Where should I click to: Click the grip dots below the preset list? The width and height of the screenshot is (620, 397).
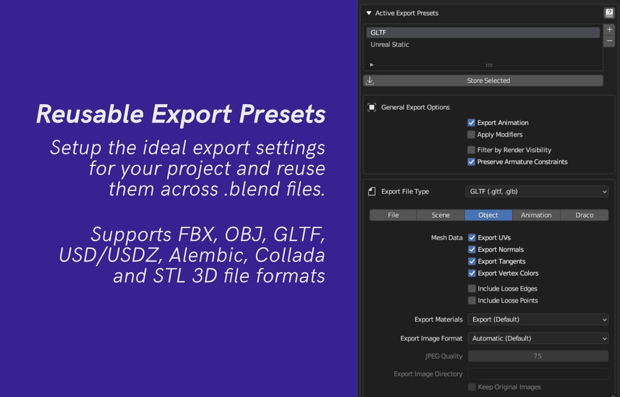489,64
